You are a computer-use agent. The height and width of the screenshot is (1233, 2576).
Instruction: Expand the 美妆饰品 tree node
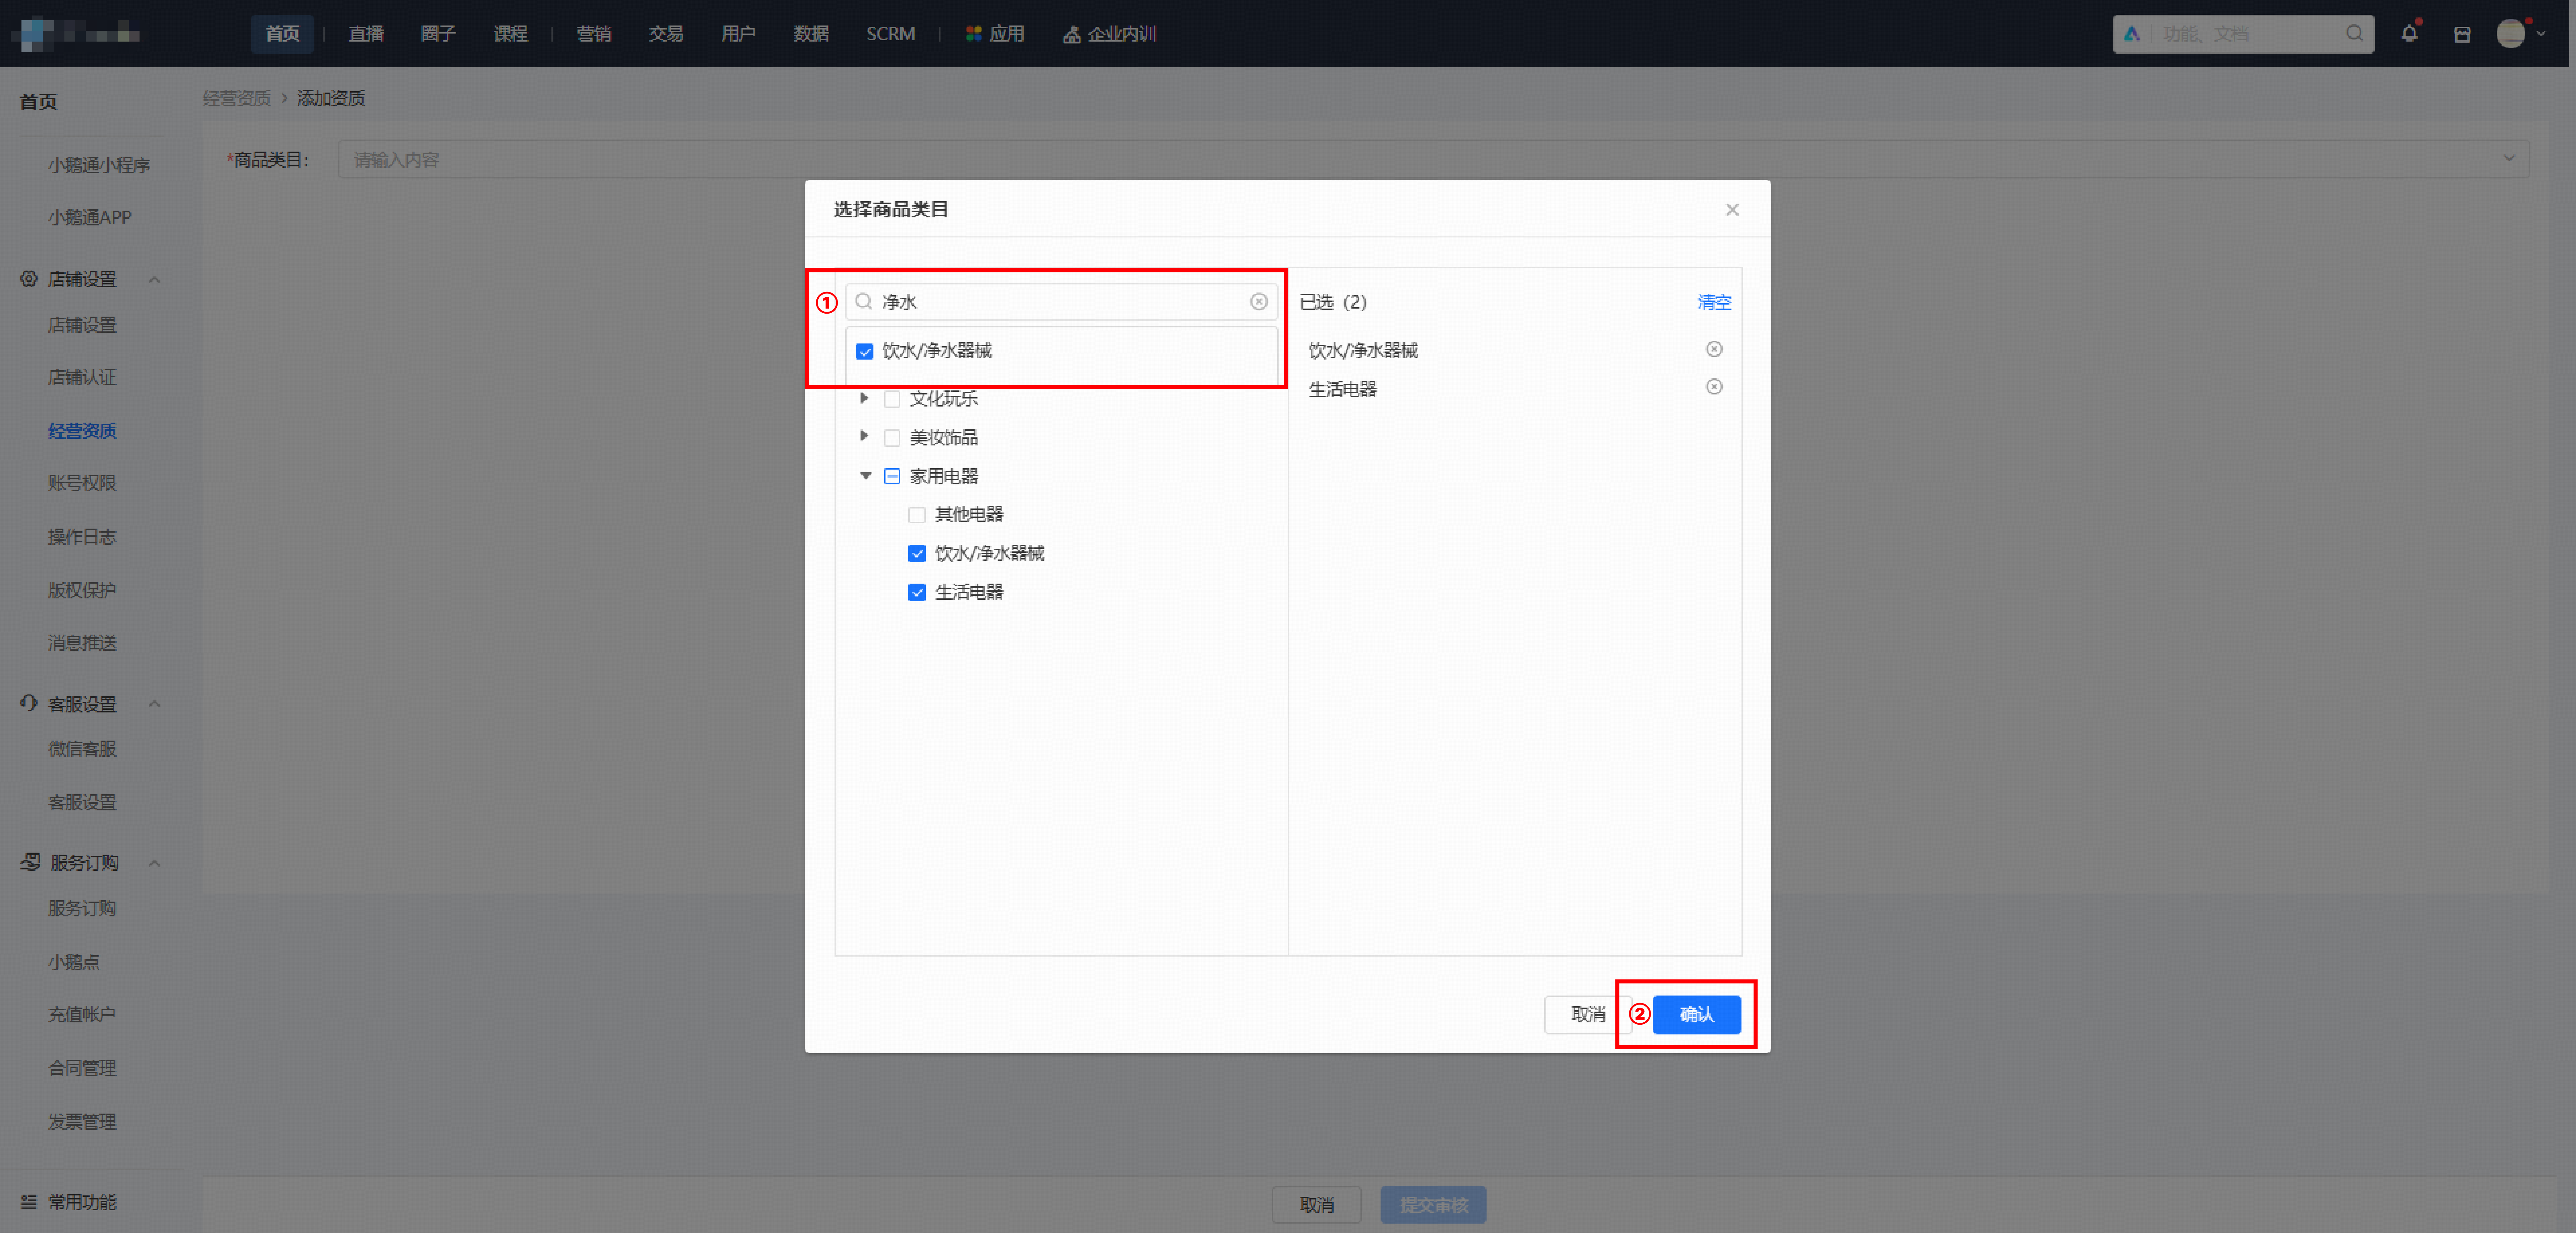coord(865,436)
